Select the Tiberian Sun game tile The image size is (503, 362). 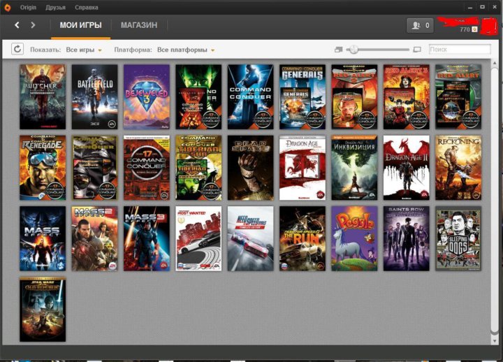point(198,168)
